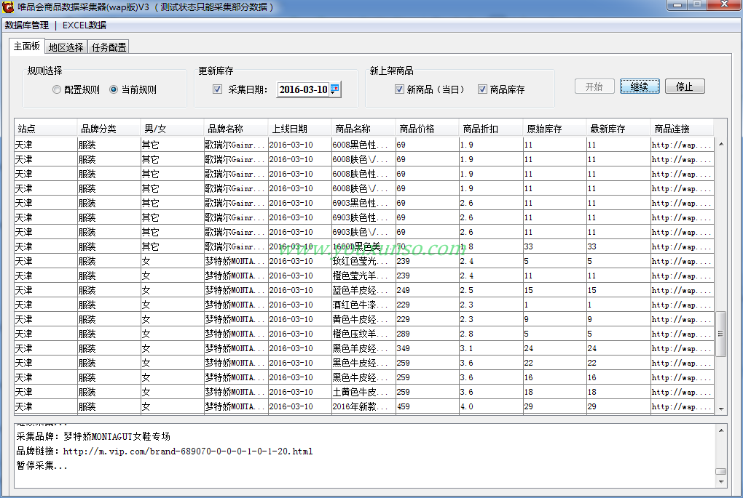The image size is (743, 498).
Task: Switch to the 任务配置 tab
Action: (x=109, y=47)
